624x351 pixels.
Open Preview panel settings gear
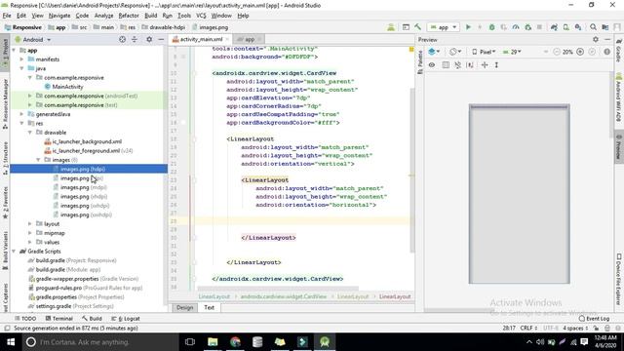[596, 39]
